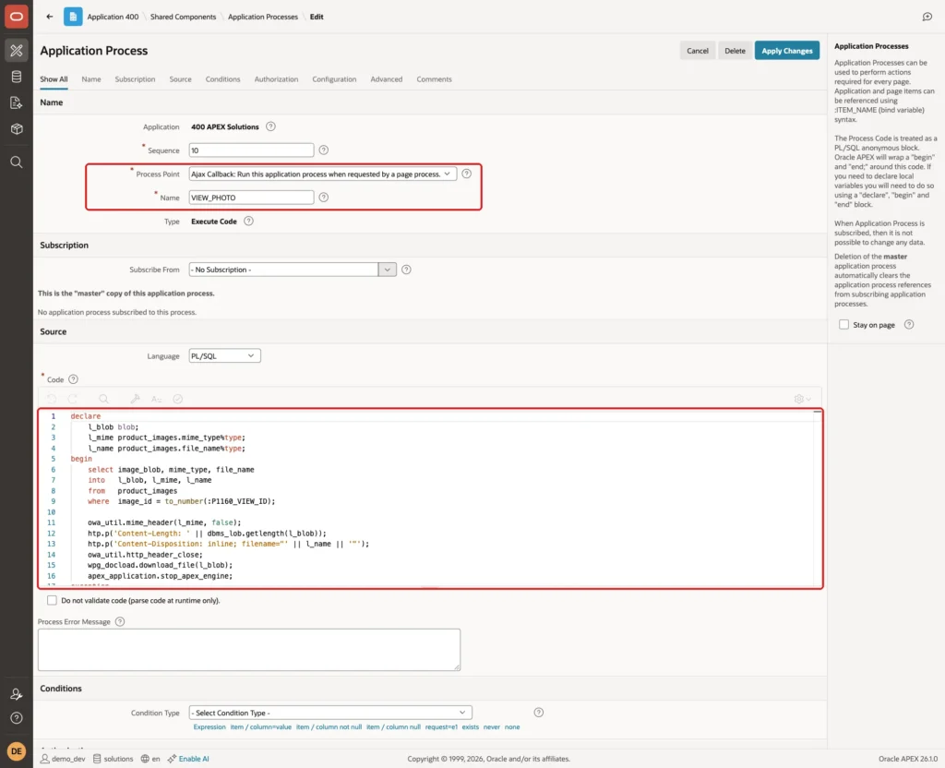Viewport: 945px width, 768px height.
Task: Click the Delete button
Action: click(x=735, y=51)
